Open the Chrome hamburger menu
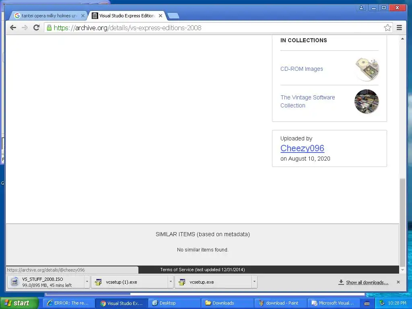Image resolution: width=412 pixels, height=309 pixels. (399, 28)
